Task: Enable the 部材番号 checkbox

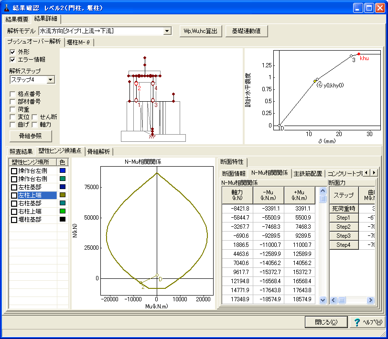Action: tap(12, 102)
